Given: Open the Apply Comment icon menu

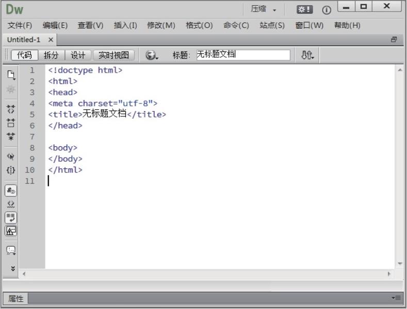Looking at the screenshot, I should tap(11, 250).
